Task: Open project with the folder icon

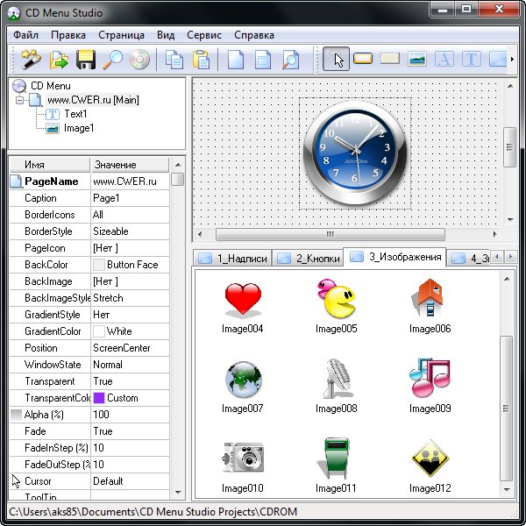Action: (59, 60)
